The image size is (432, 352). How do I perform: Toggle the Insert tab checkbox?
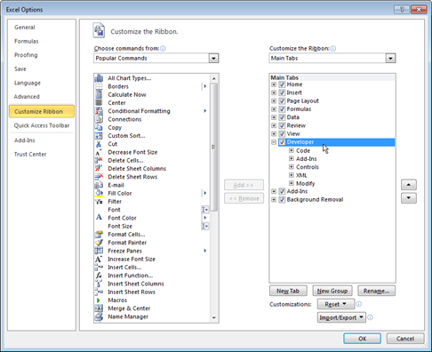point(282,92)
